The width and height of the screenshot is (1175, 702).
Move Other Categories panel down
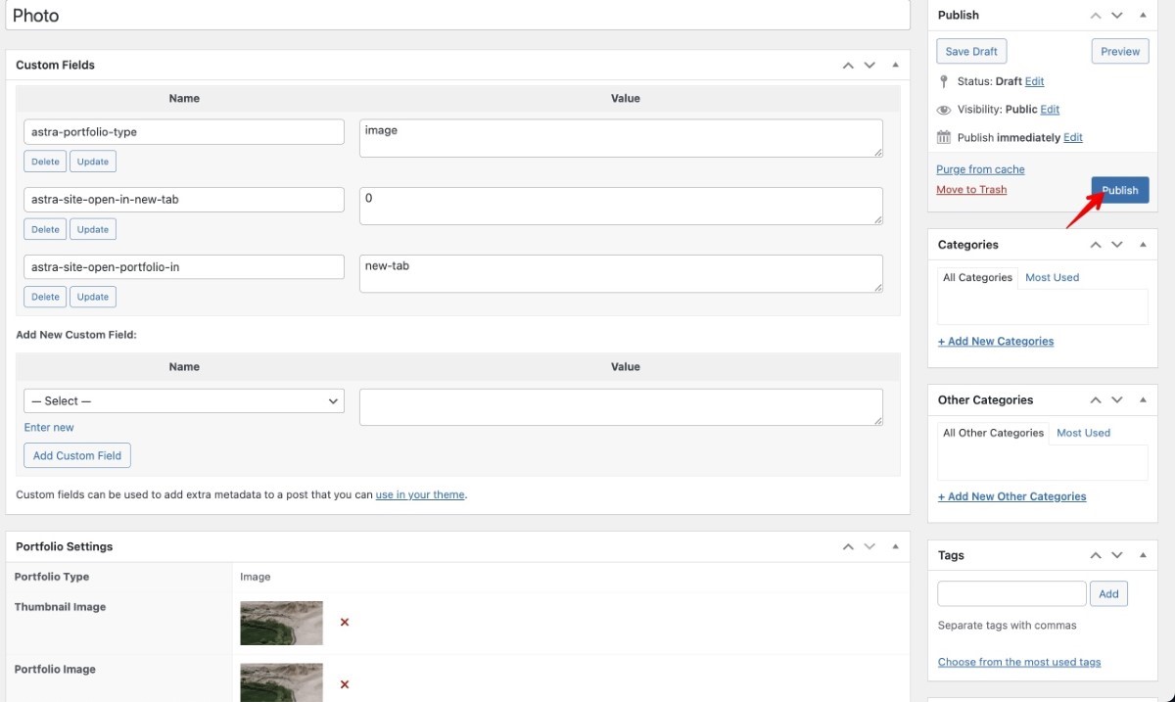click(1117, 399)
